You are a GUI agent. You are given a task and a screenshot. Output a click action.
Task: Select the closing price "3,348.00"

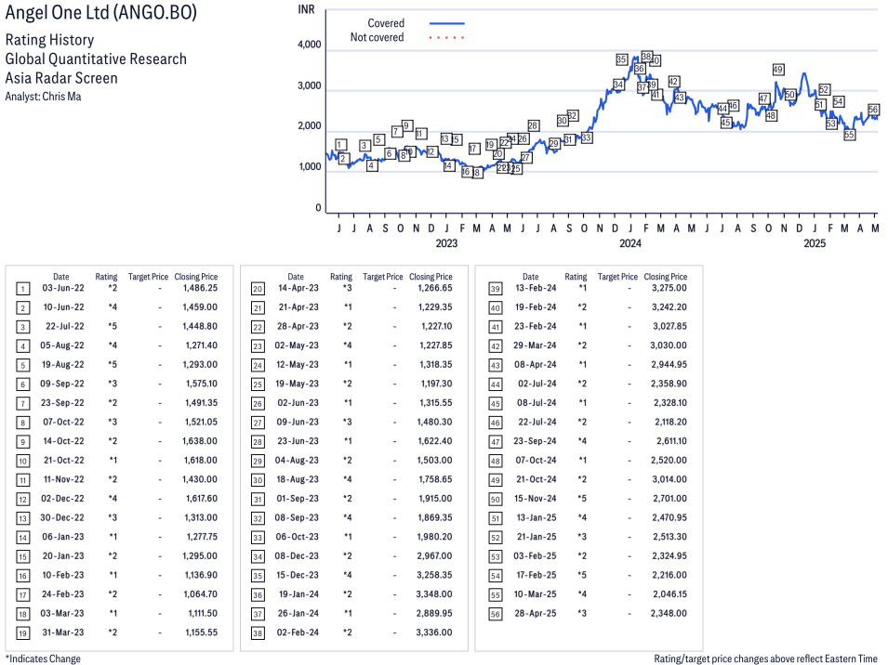click(434, 594)
